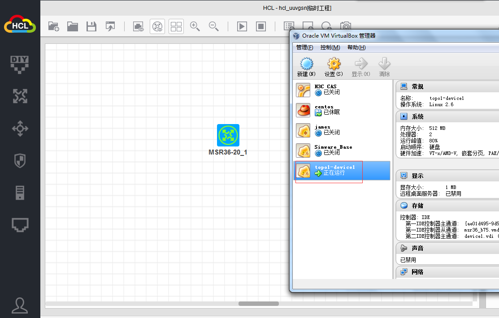499x318 pixels.
Task: Click the HCL window title text
Action: 297,8
